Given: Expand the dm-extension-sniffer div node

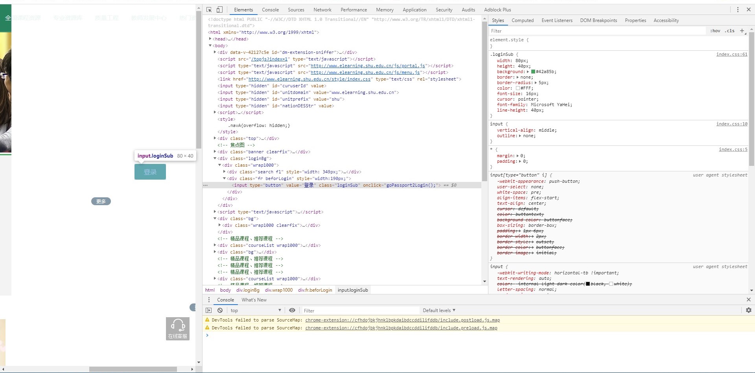Looking at the screenshot, I should pos(215,52).
